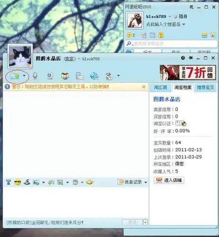The height and width of the screenshot is (237, 219).
Task: Click help question mark in chat title bar
Action: pos(183,58)
